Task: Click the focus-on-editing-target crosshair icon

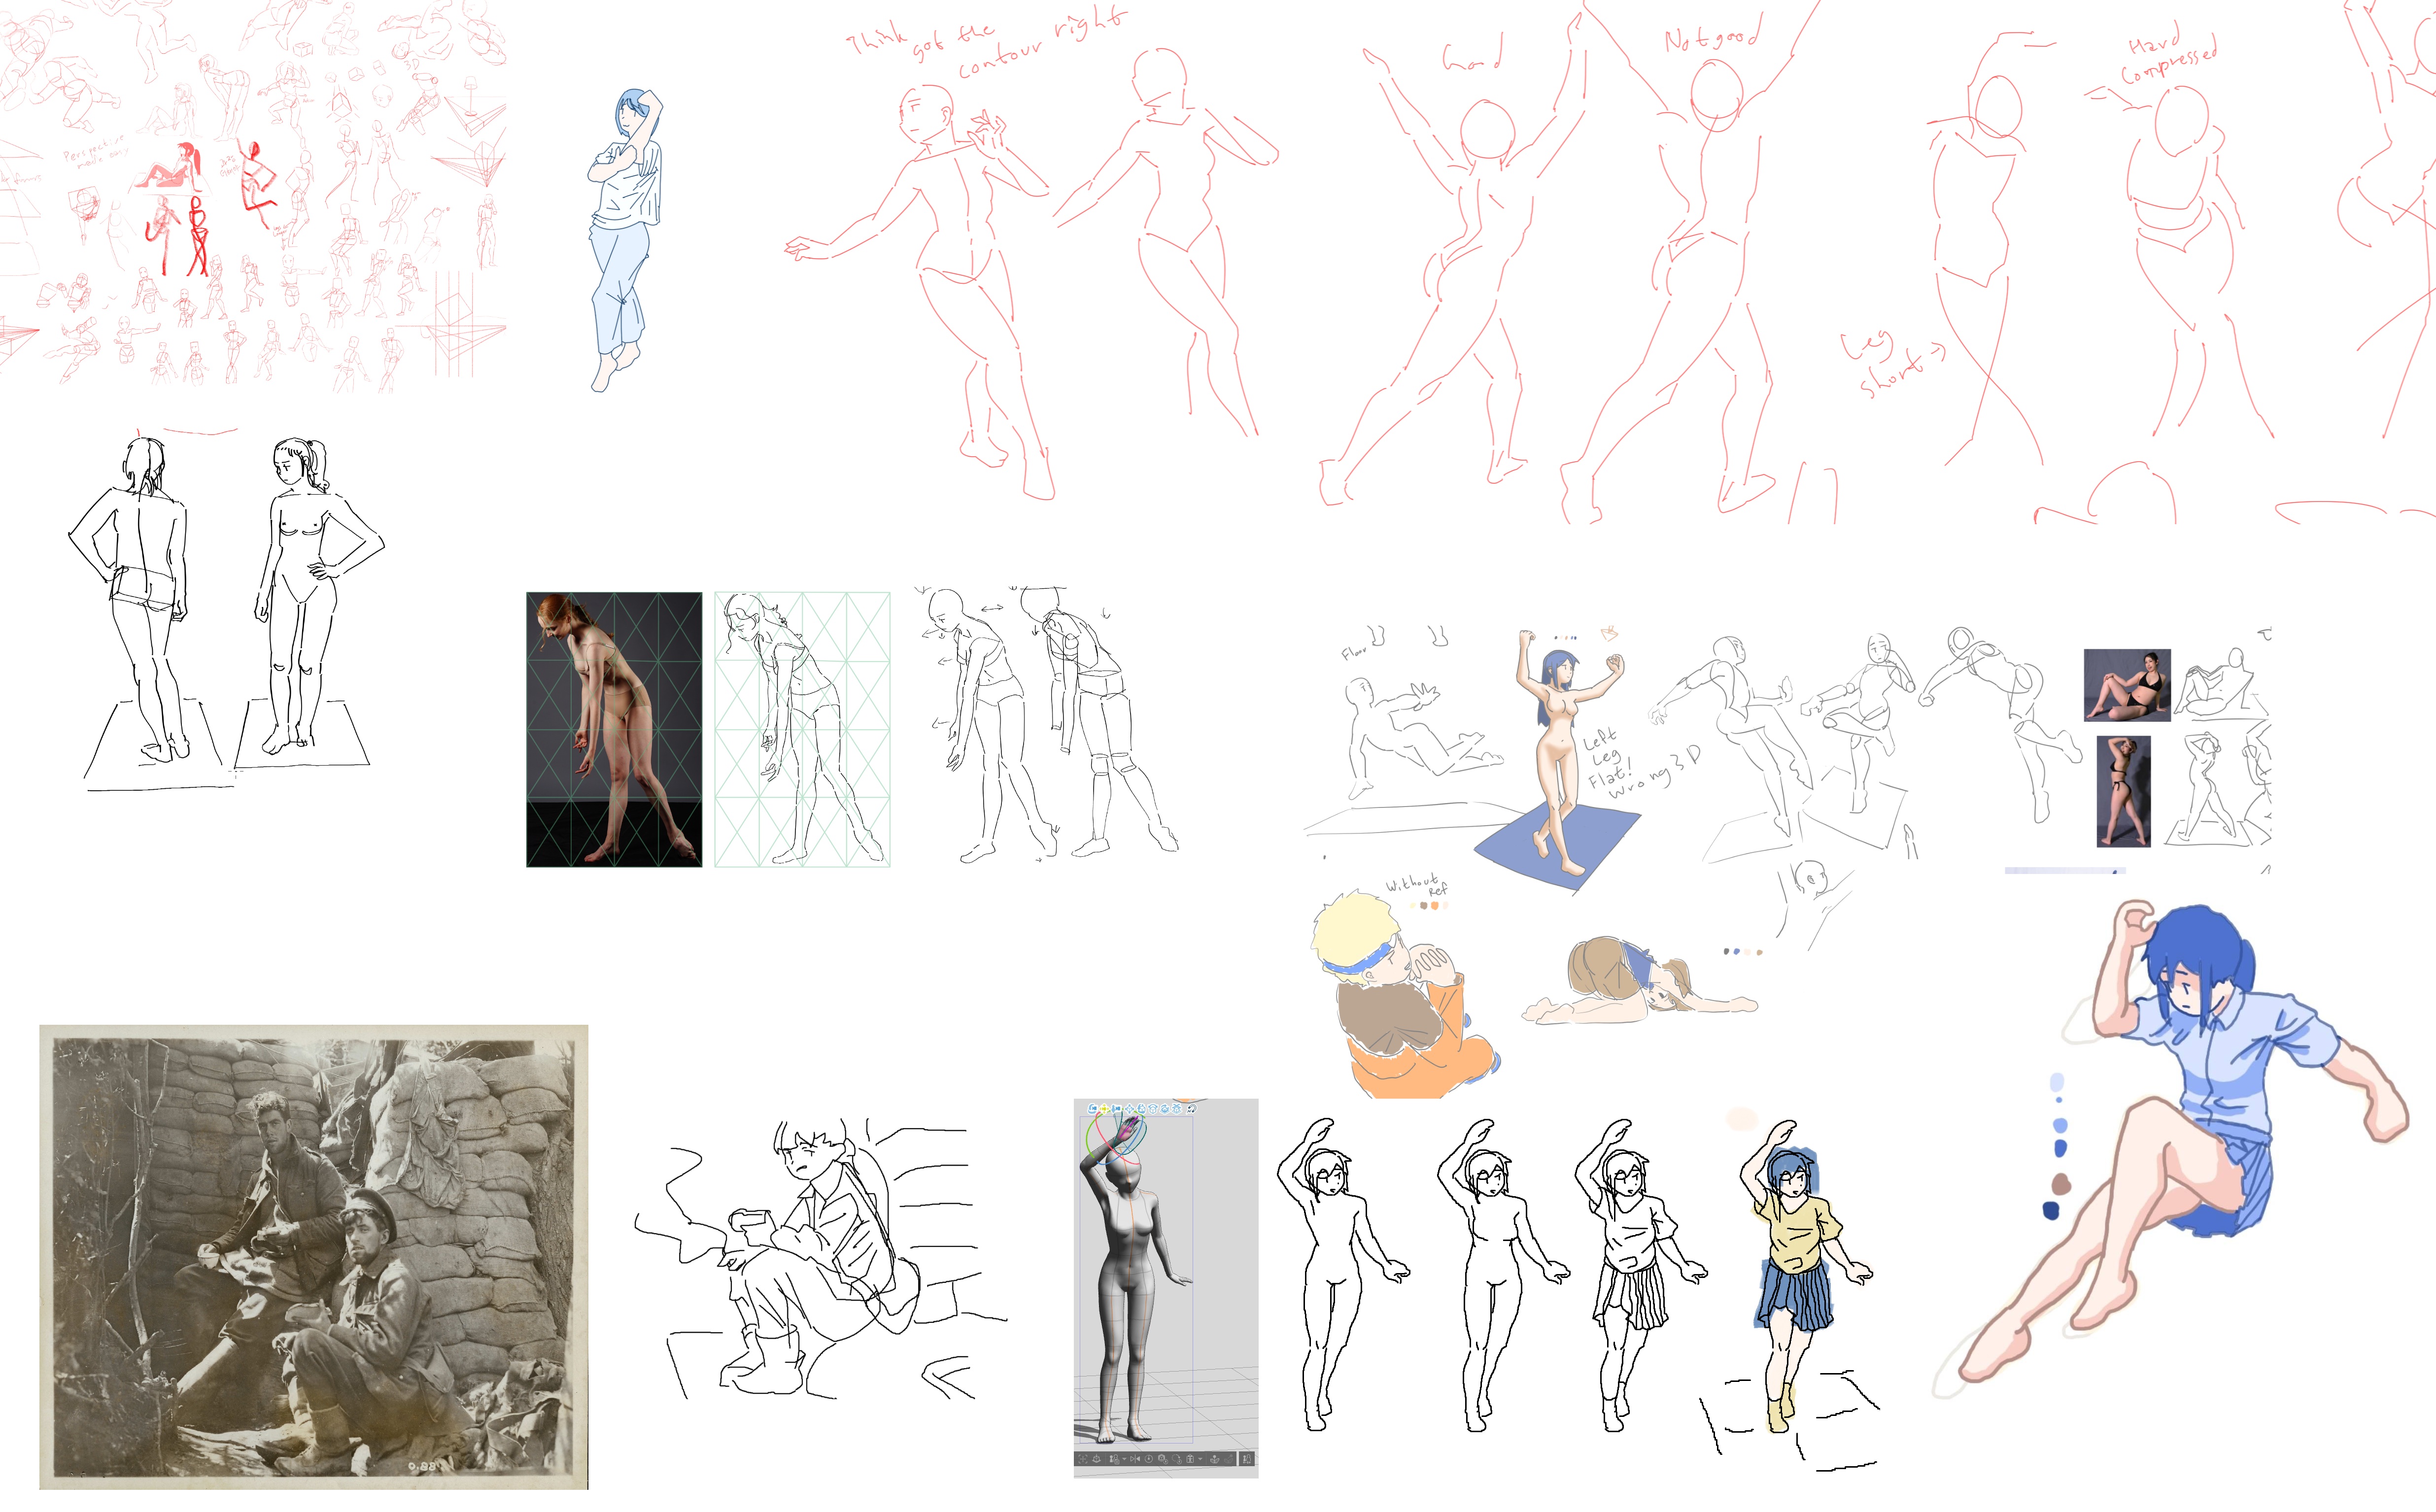Action: coord(1083,1459)
